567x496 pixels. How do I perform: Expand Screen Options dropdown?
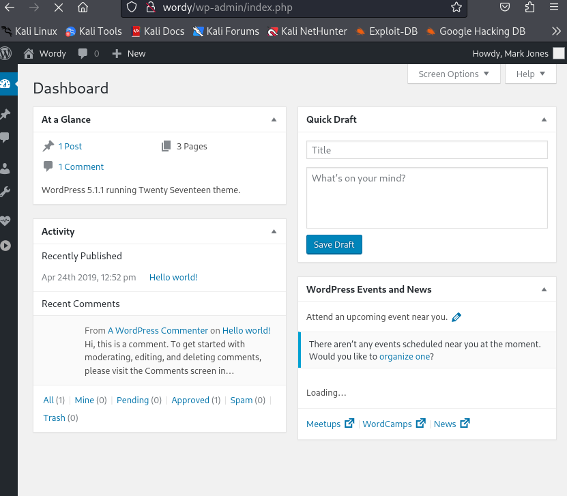coord(454,74)
